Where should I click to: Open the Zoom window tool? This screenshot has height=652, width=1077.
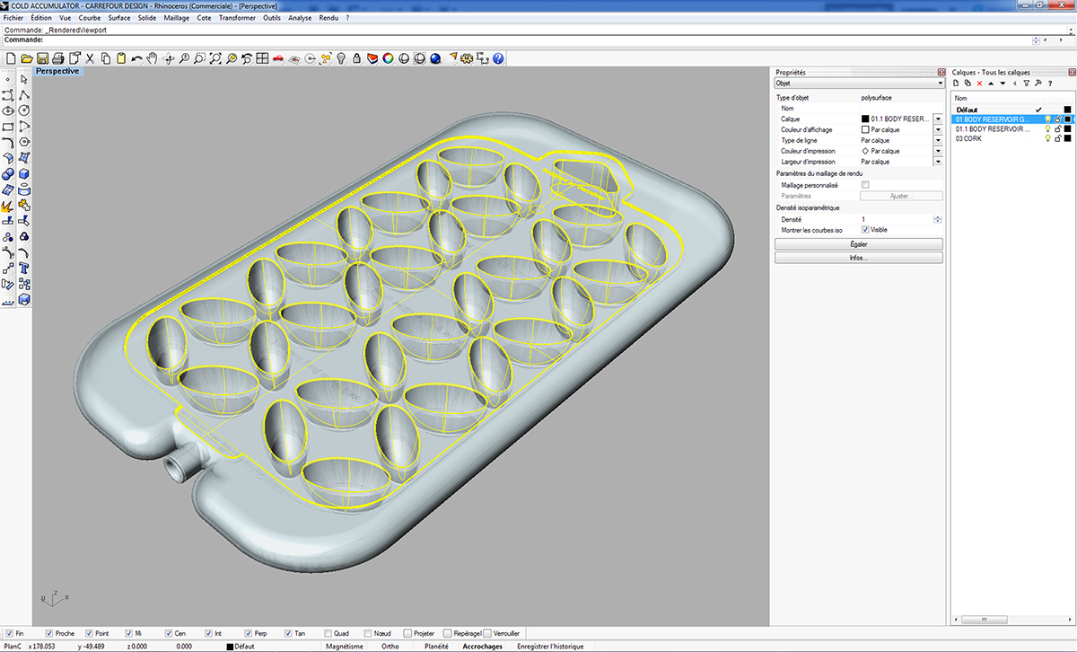tap(199, 58)
